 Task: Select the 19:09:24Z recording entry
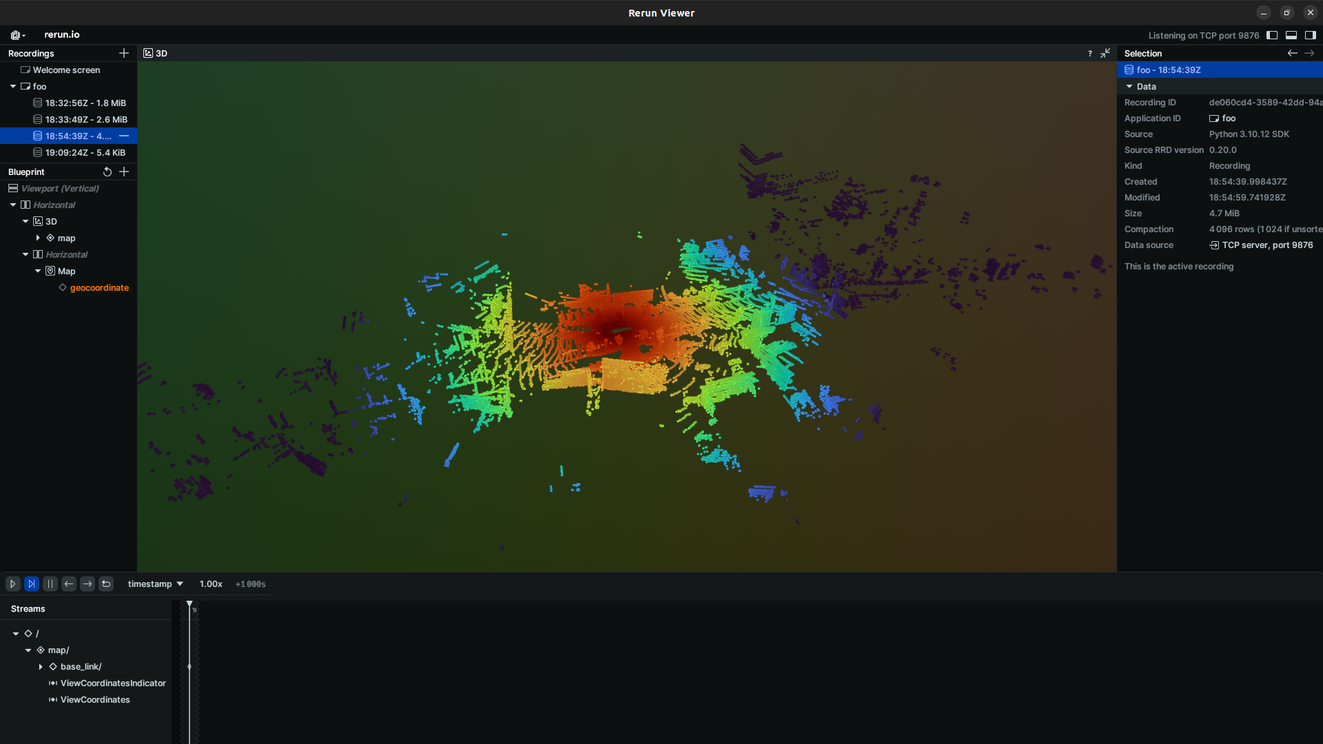[x=78, y=152]
